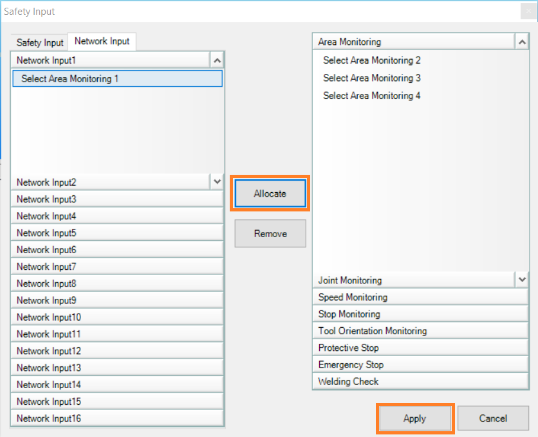This screenshot has width=538, height=437.
Task: Expand the Joint Monitoring section chevron
Action: 522,280
